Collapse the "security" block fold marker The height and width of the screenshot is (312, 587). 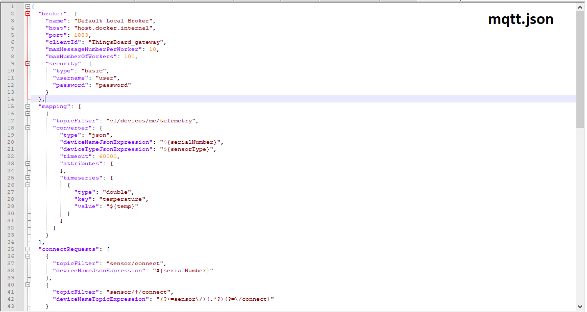coord(28,63)
